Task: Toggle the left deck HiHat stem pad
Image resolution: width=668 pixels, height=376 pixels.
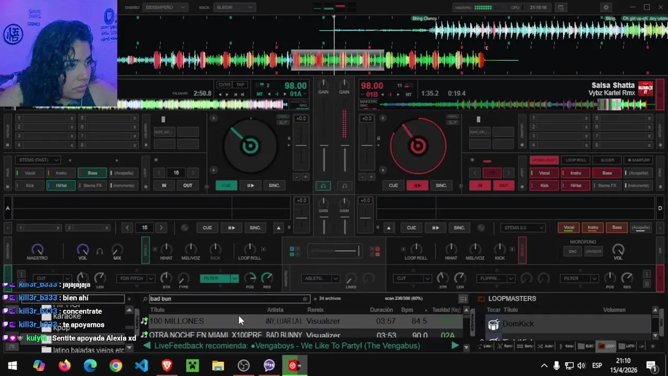Action: (x=61, y=185)
